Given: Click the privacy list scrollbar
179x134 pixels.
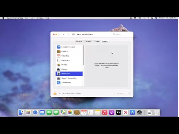Looking at the screenshot, I should pos(84,55).
